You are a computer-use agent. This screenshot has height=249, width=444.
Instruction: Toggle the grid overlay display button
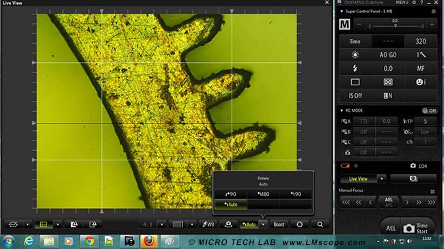pyautogui.click(x=44, y=224)
